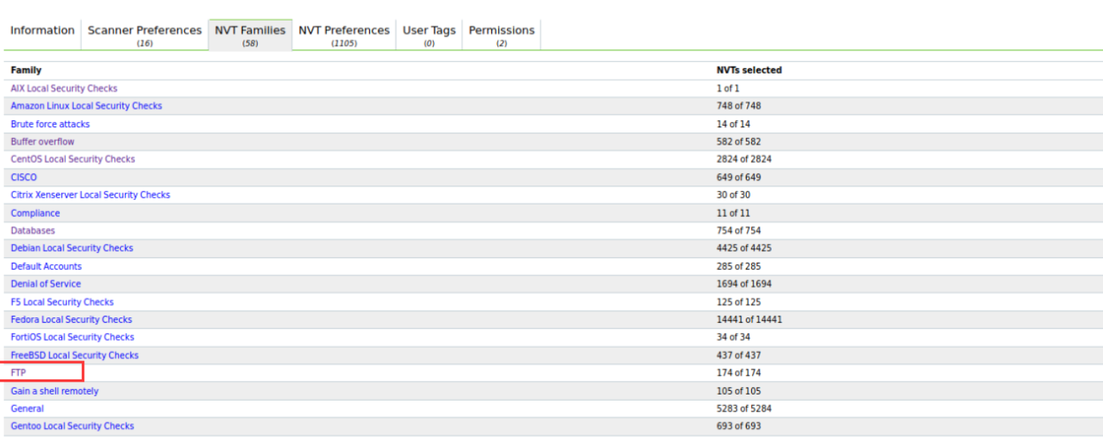
Task: Select the Brute force attacks family
Action: coord(50,124)
